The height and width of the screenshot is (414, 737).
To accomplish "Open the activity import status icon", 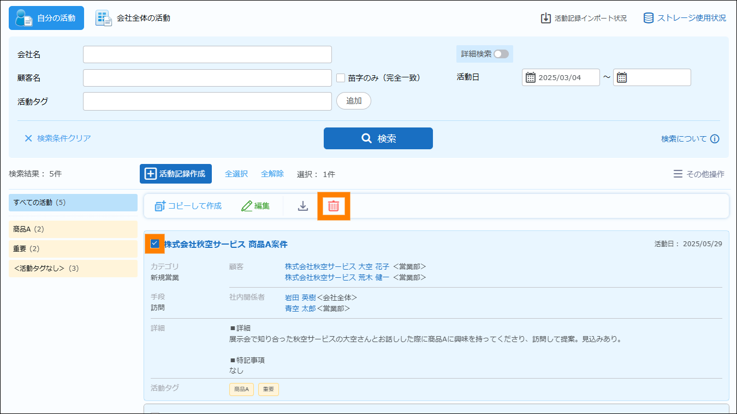I will click(x=546, y=18).
